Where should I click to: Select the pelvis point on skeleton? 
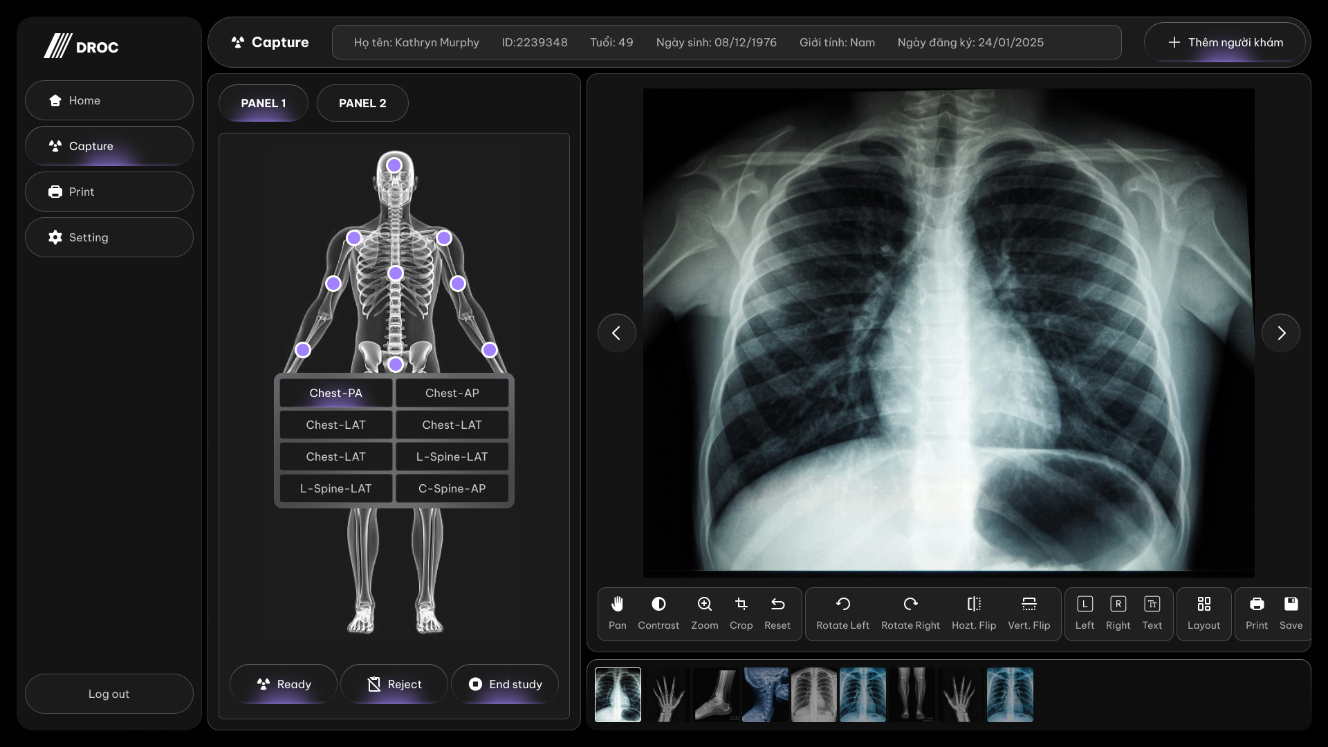396,365
